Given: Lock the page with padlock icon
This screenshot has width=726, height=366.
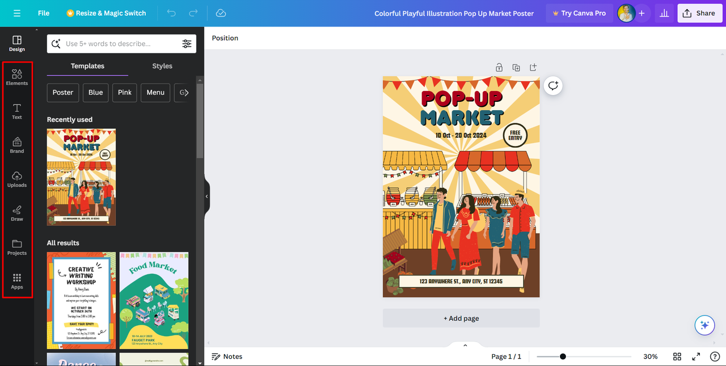Looking at the screenshot, I should (499, 67).
